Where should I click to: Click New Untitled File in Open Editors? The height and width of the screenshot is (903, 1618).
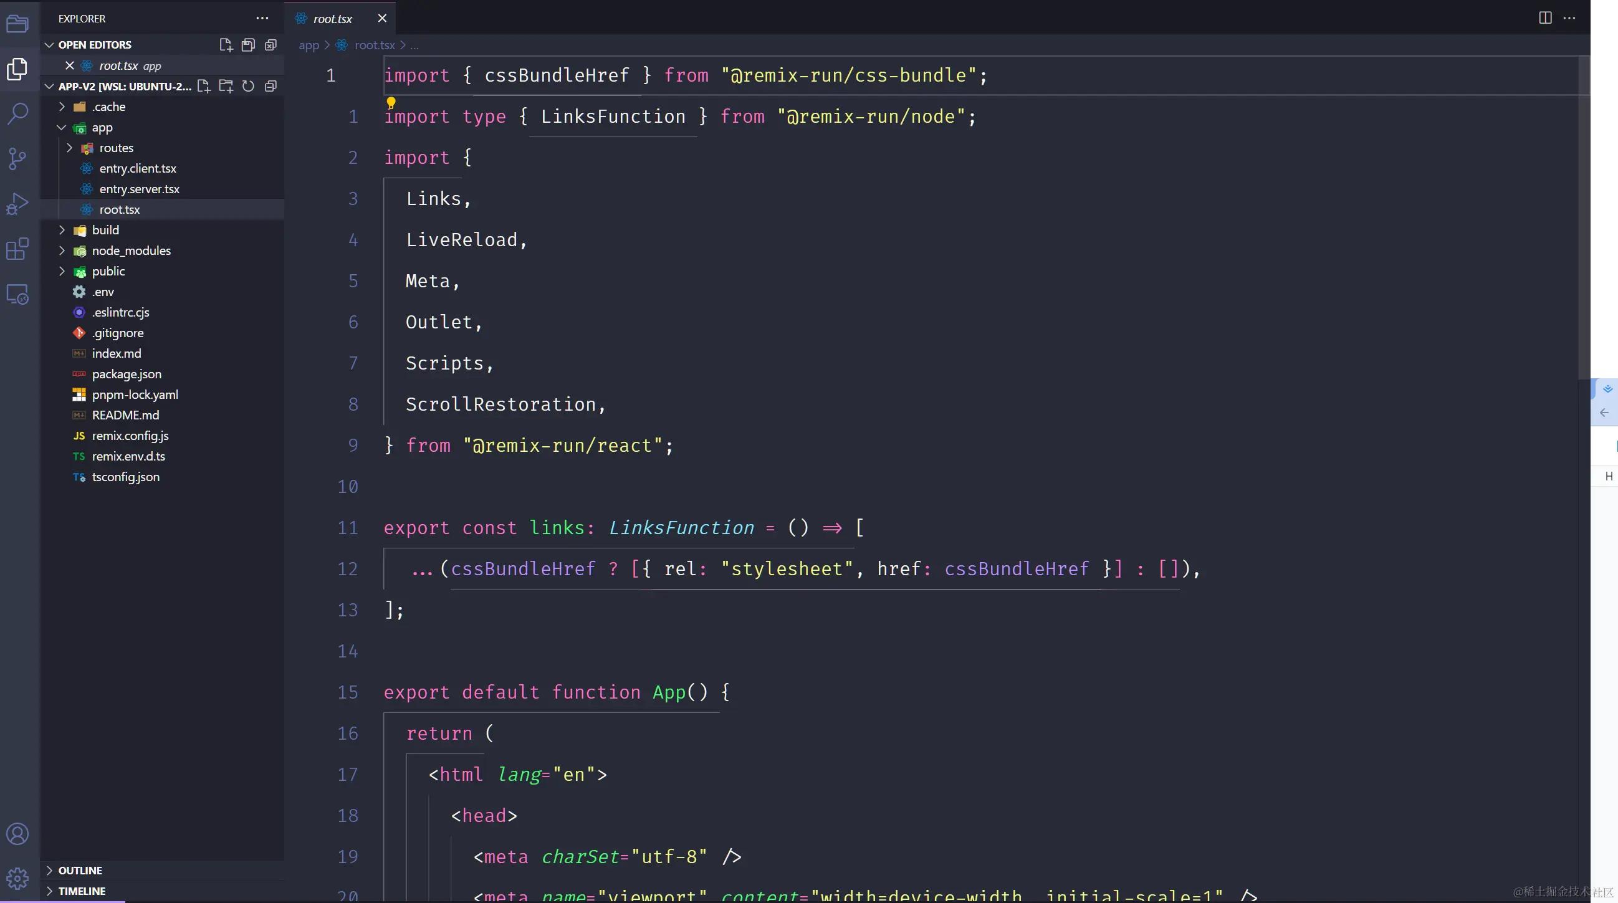(226, 45)
